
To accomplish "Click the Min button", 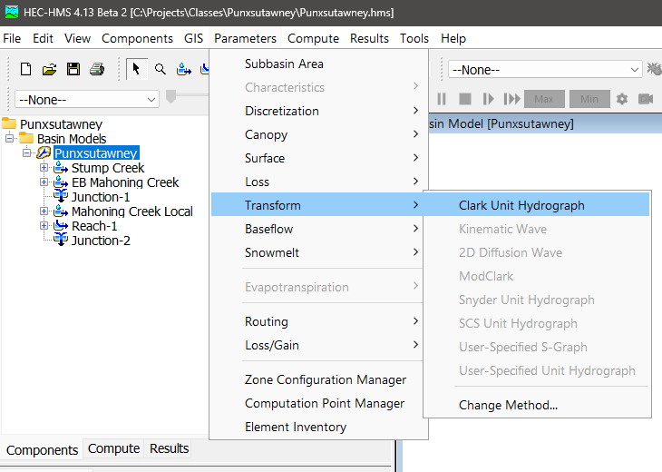I will (589, 99).
